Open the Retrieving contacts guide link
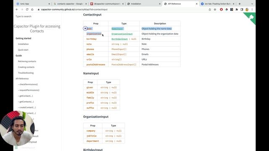269x151 pixels. 27,61
